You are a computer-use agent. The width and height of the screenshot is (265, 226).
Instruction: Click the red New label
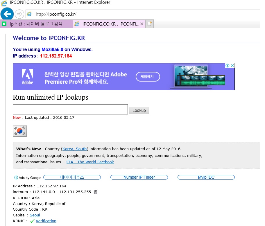tap(17, 118)
